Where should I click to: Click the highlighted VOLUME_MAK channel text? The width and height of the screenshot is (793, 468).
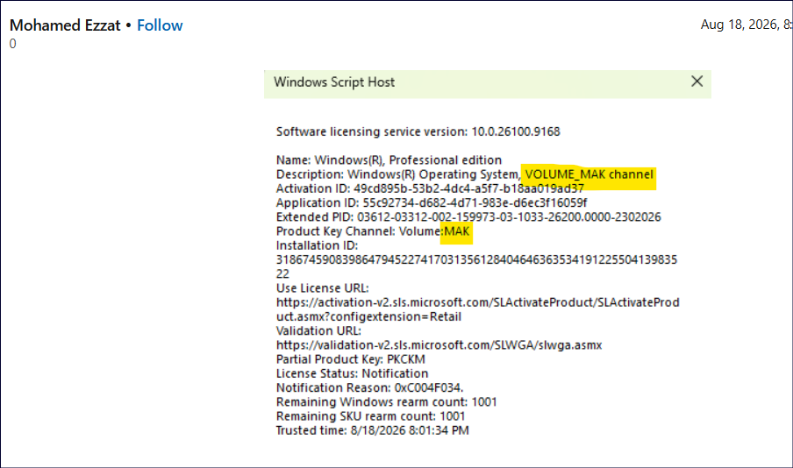point(589,174)
